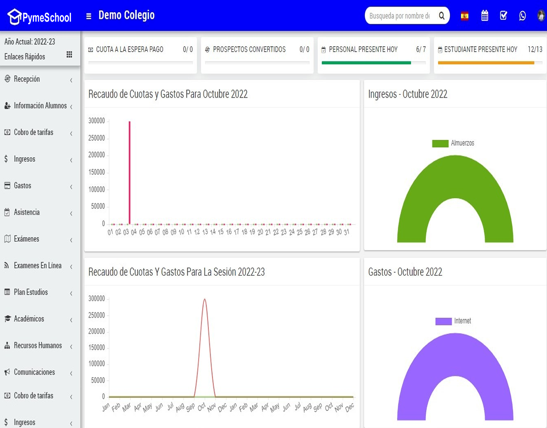This screenshot has height=428, width=547.
Task: Open the Exámenes menu item
Action: 26,239
